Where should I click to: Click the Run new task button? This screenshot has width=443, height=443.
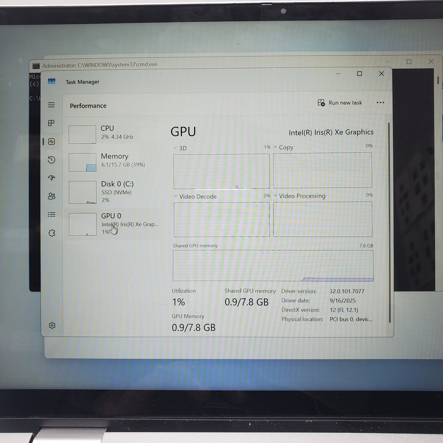coord(340,102)
